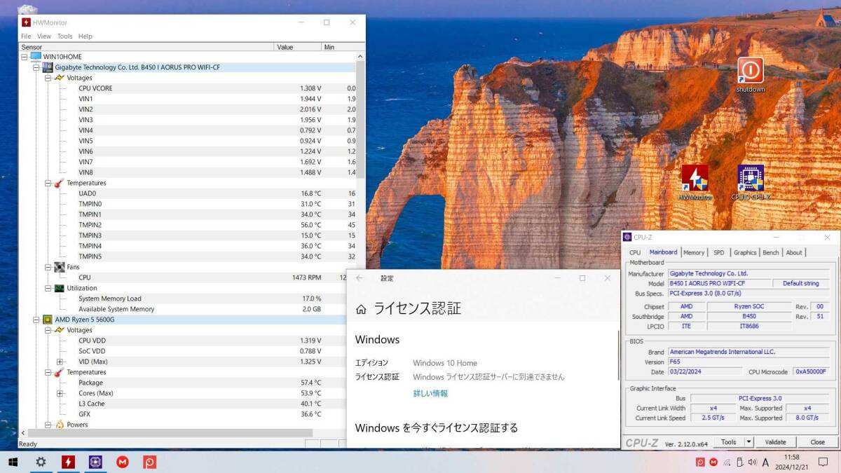Click the Gigabyte motherboard icon in tree
The image size is (841, 473).
48,67
